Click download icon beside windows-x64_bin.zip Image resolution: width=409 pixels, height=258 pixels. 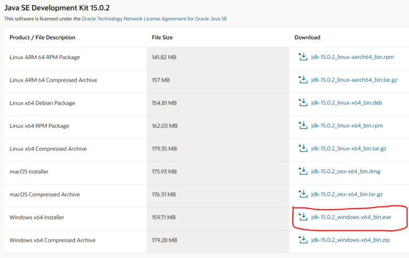[x=303, y=240]
